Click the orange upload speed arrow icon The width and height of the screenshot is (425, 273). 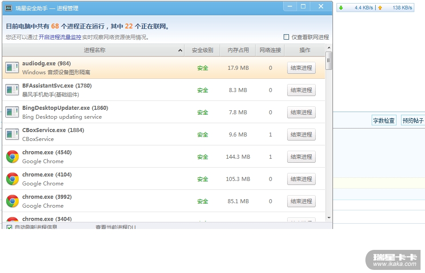coord(380,8)
